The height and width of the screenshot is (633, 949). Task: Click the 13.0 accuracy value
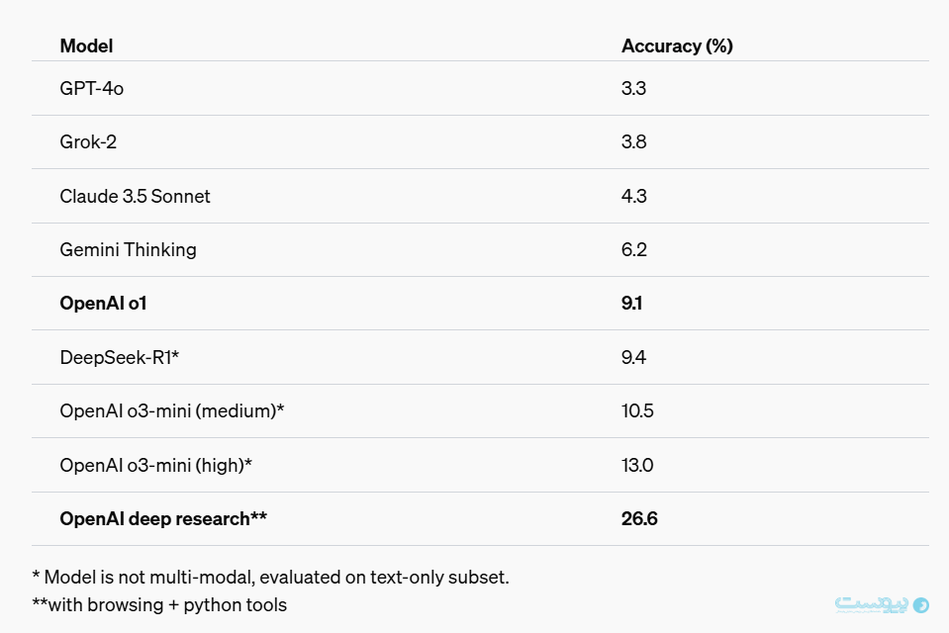tap(637, 466)
